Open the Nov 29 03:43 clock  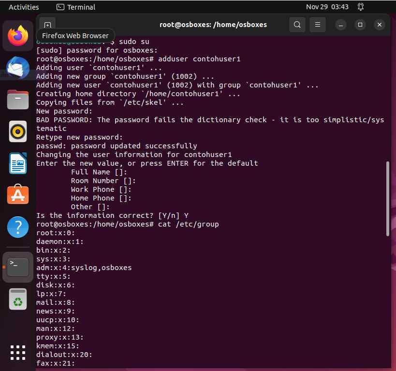327,7
